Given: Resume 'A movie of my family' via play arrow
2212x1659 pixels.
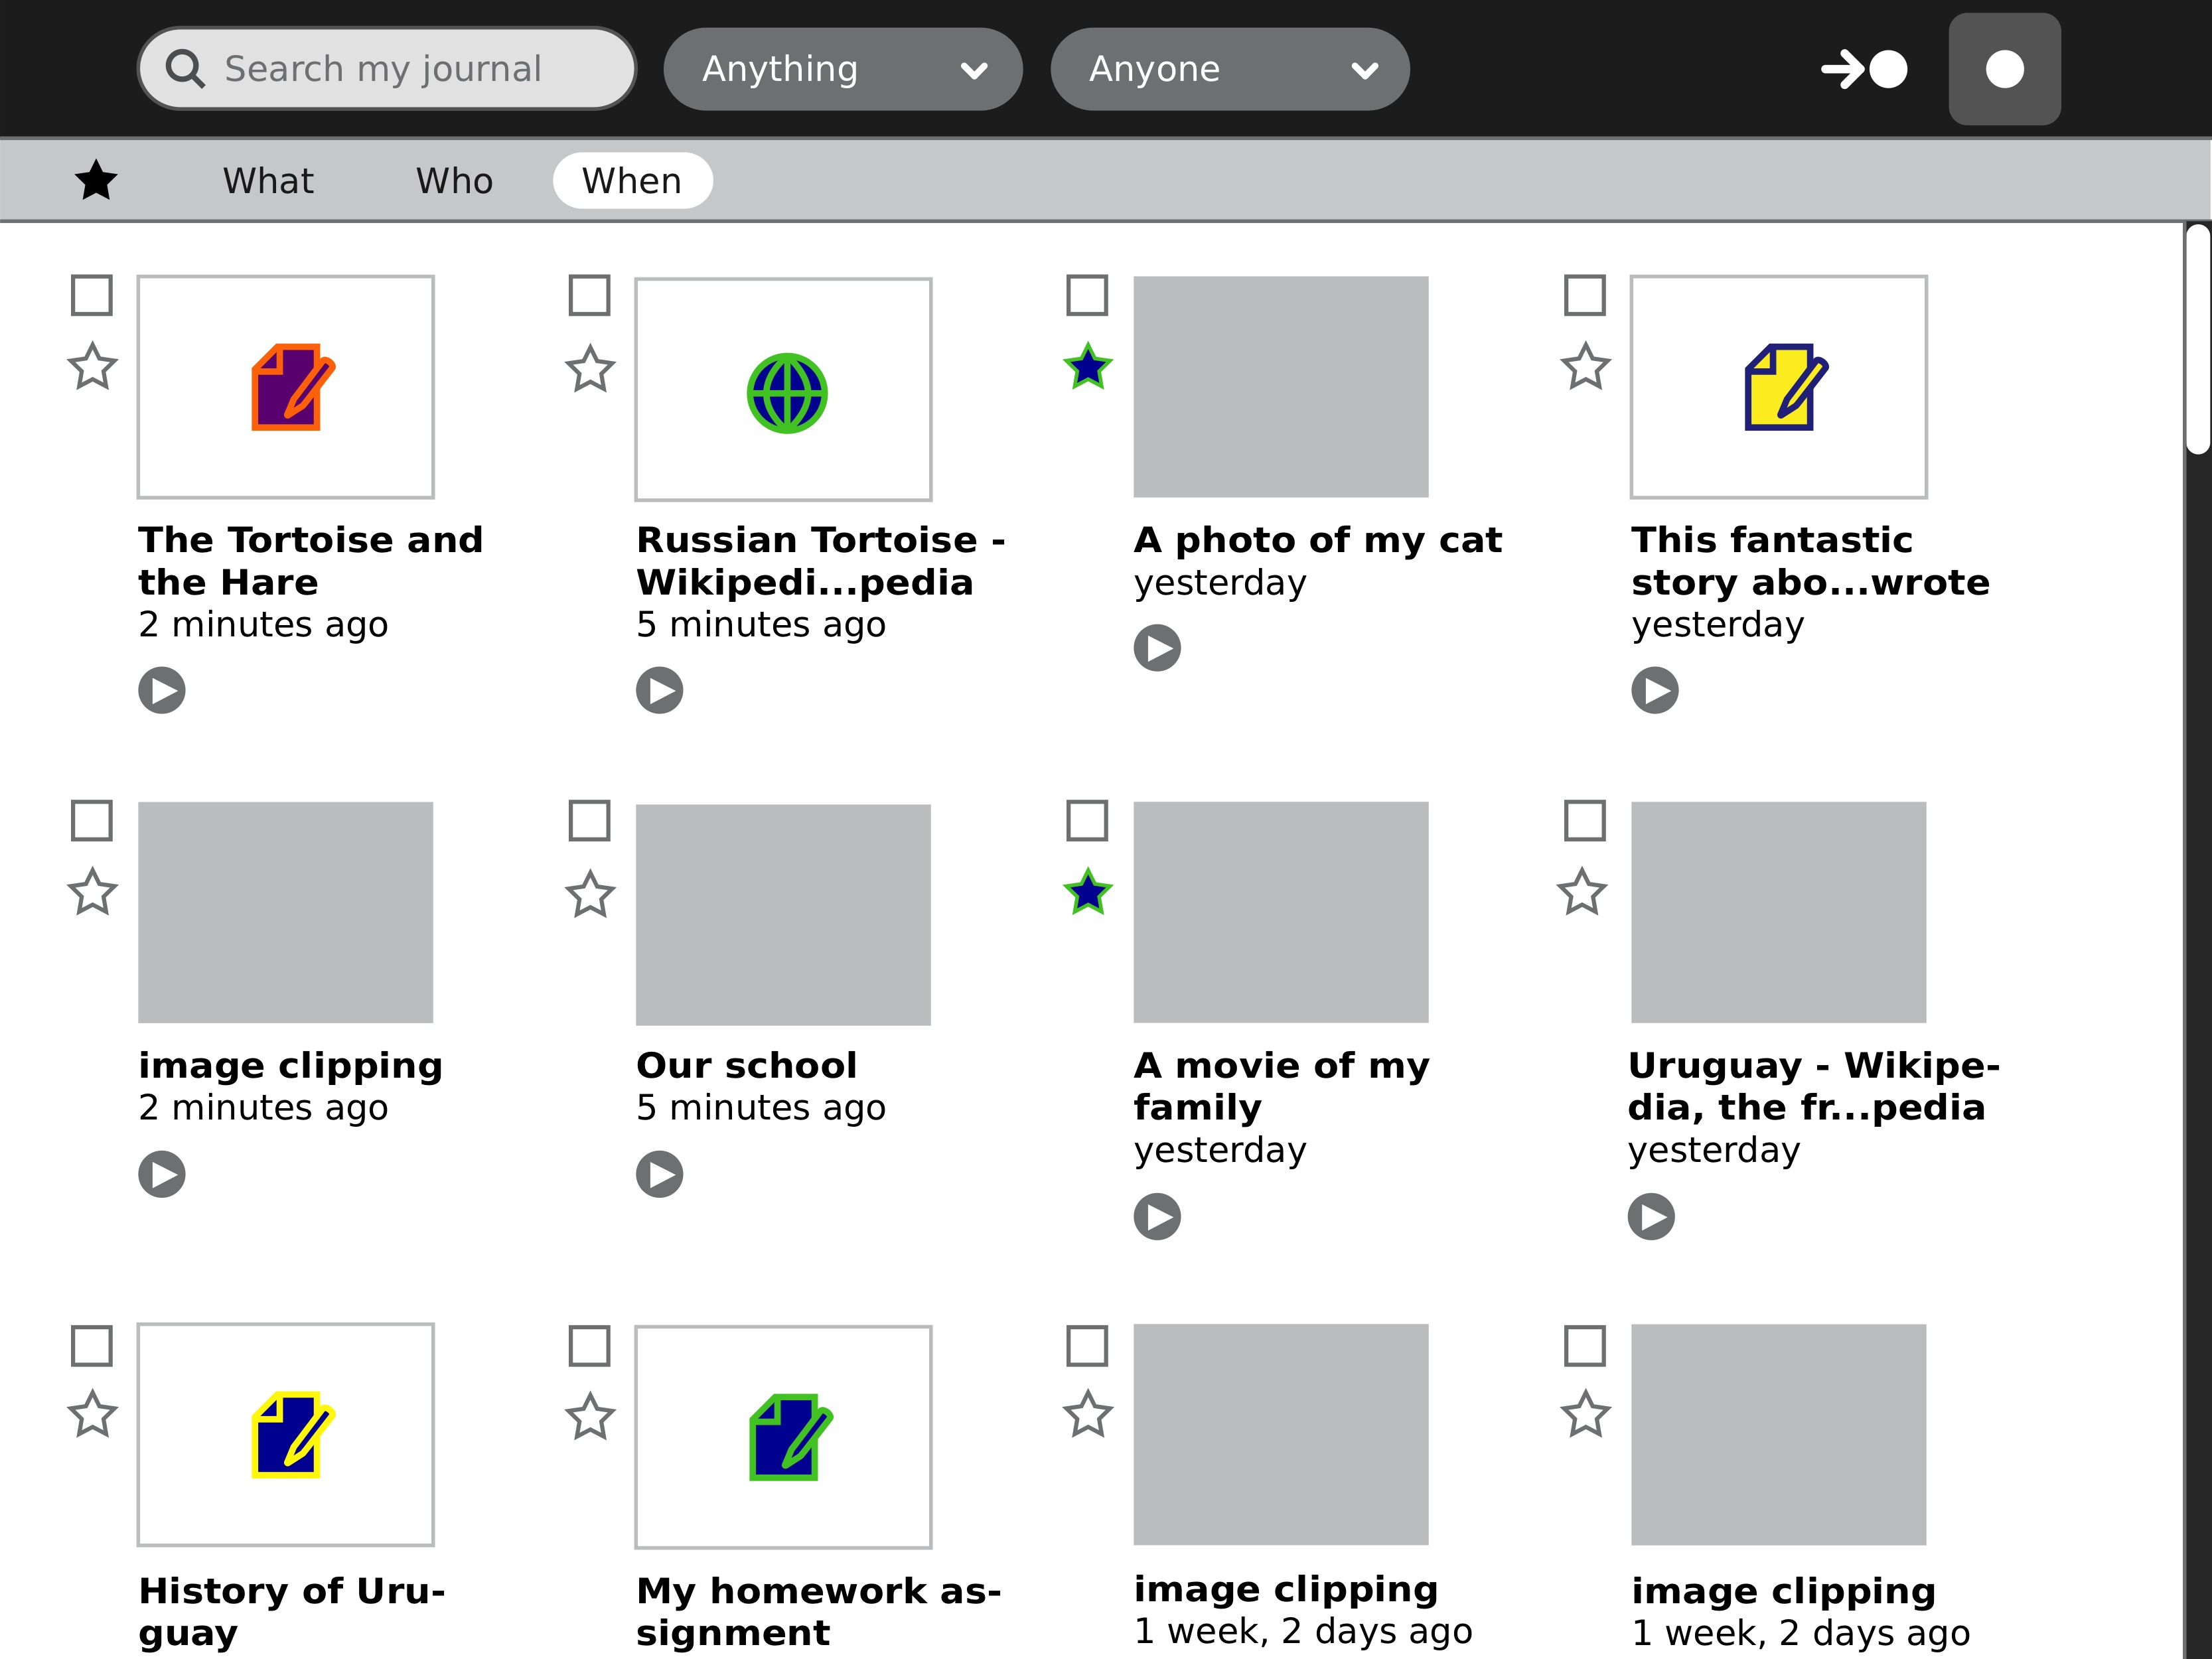Looking at the screenshot, I should (x=1157, y=1216).
